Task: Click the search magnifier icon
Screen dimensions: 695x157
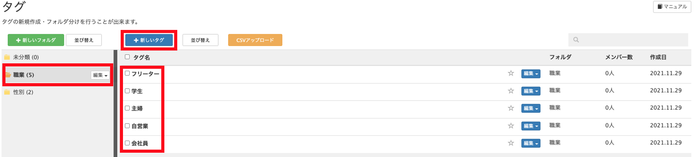Action: (x=576, y=40)
